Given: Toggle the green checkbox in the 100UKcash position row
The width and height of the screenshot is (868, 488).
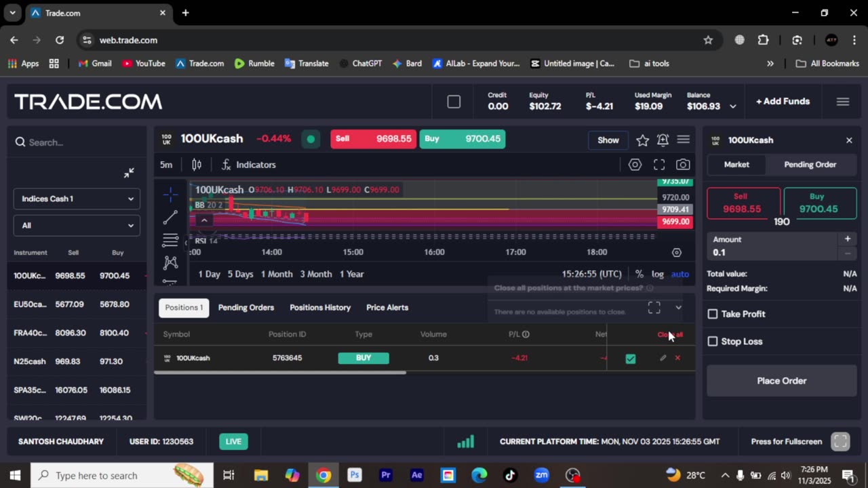Looking at the screenshot, I should [631, 359].
